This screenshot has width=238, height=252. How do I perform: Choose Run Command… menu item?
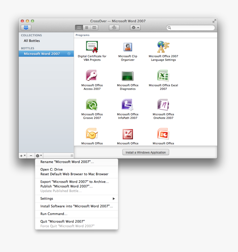pyautogui.click(x=77, y=214)
